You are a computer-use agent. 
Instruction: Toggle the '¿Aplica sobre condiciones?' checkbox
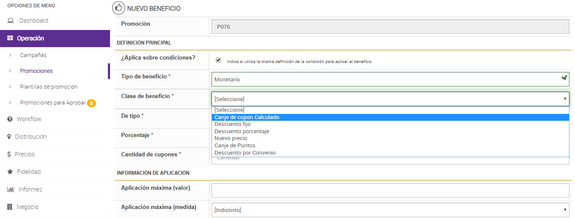tap(219, 60)
